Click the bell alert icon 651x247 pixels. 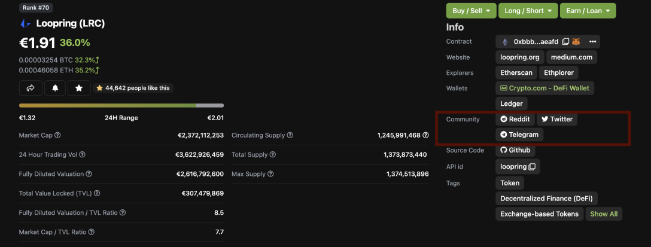point(55,88)
